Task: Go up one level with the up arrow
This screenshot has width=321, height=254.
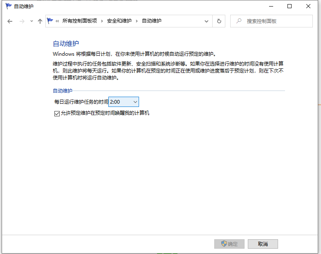Action: pos(40,21)
